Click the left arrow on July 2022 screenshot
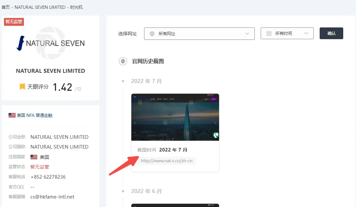Screen dimensions: 356x207 pyautogui.click(x=135, y=123)
